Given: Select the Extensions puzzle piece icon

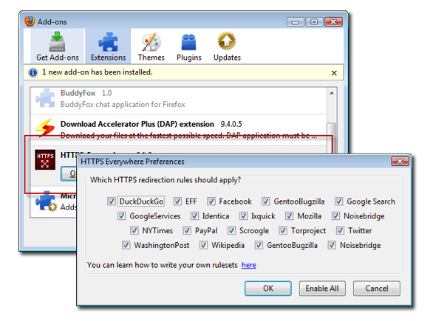Looking at the screenshot, I should [x=108, y=42].
